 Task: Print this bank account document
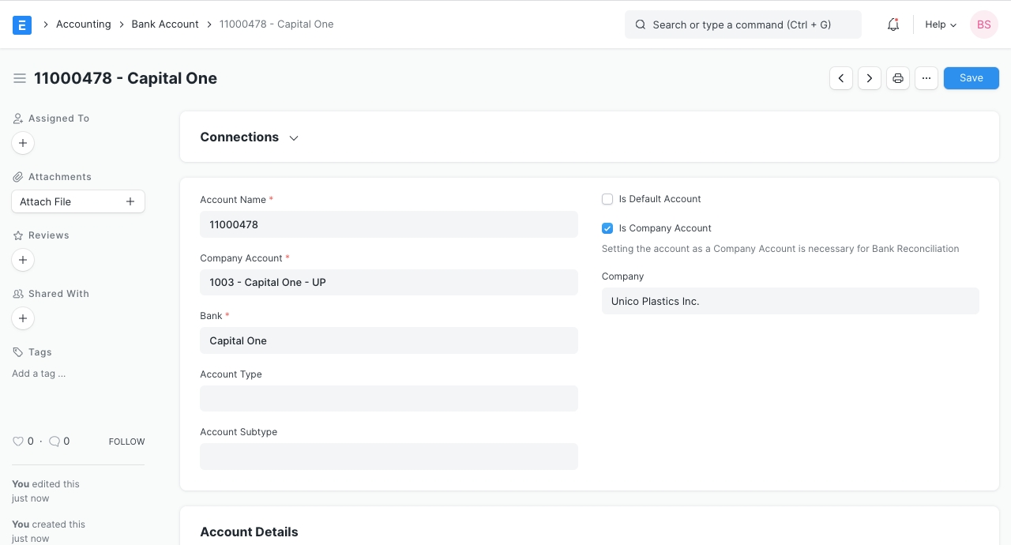(x=898, y=78)
